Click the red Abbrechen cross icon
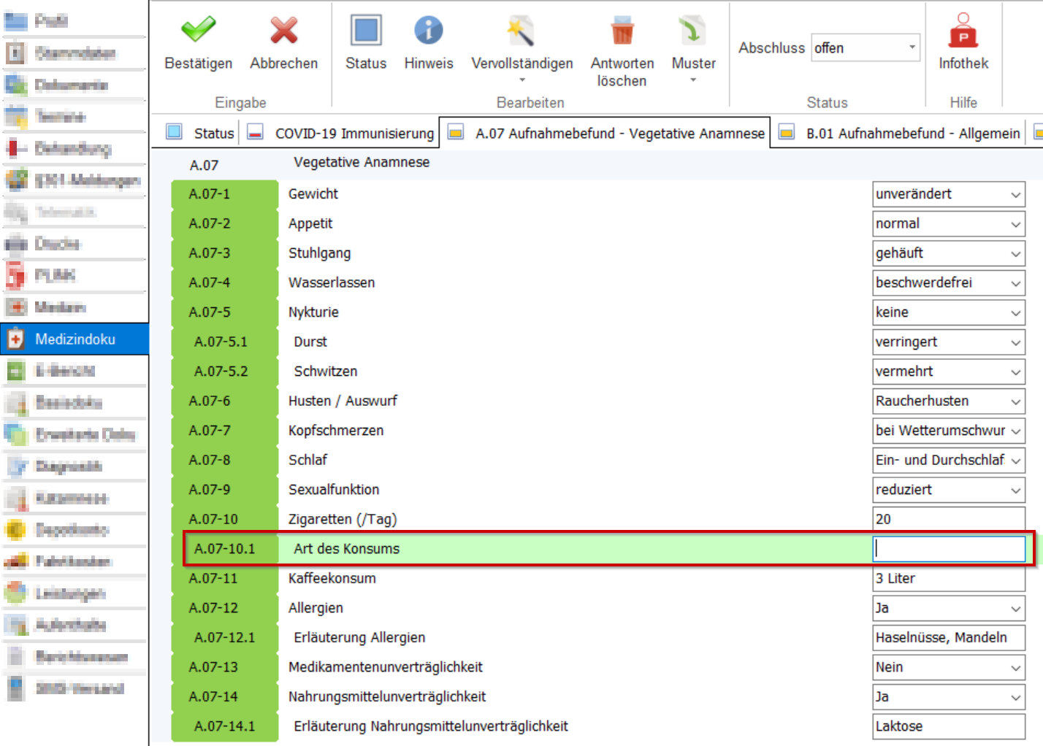Image resolution: width=1043 pixels, height=746 pixels. point(283,31)
